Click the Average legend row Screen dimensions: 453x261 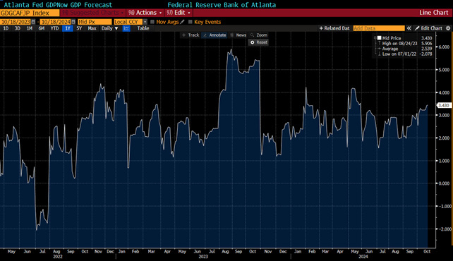point(405,49)
